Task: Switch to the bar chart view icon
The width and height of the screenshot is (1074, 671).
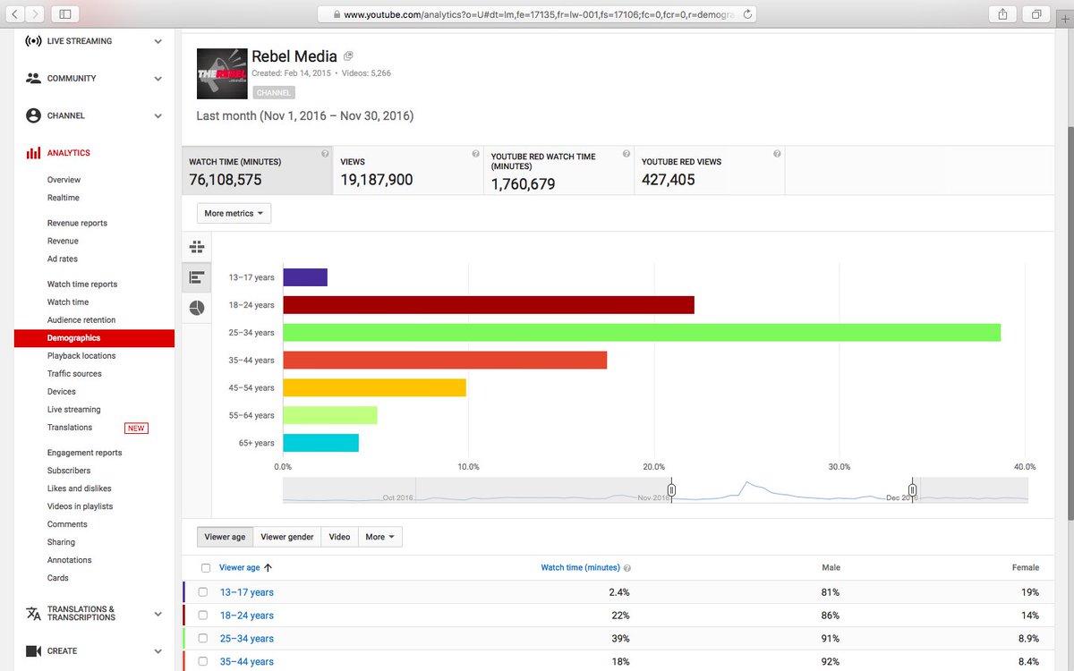Action: pos(197,277)
